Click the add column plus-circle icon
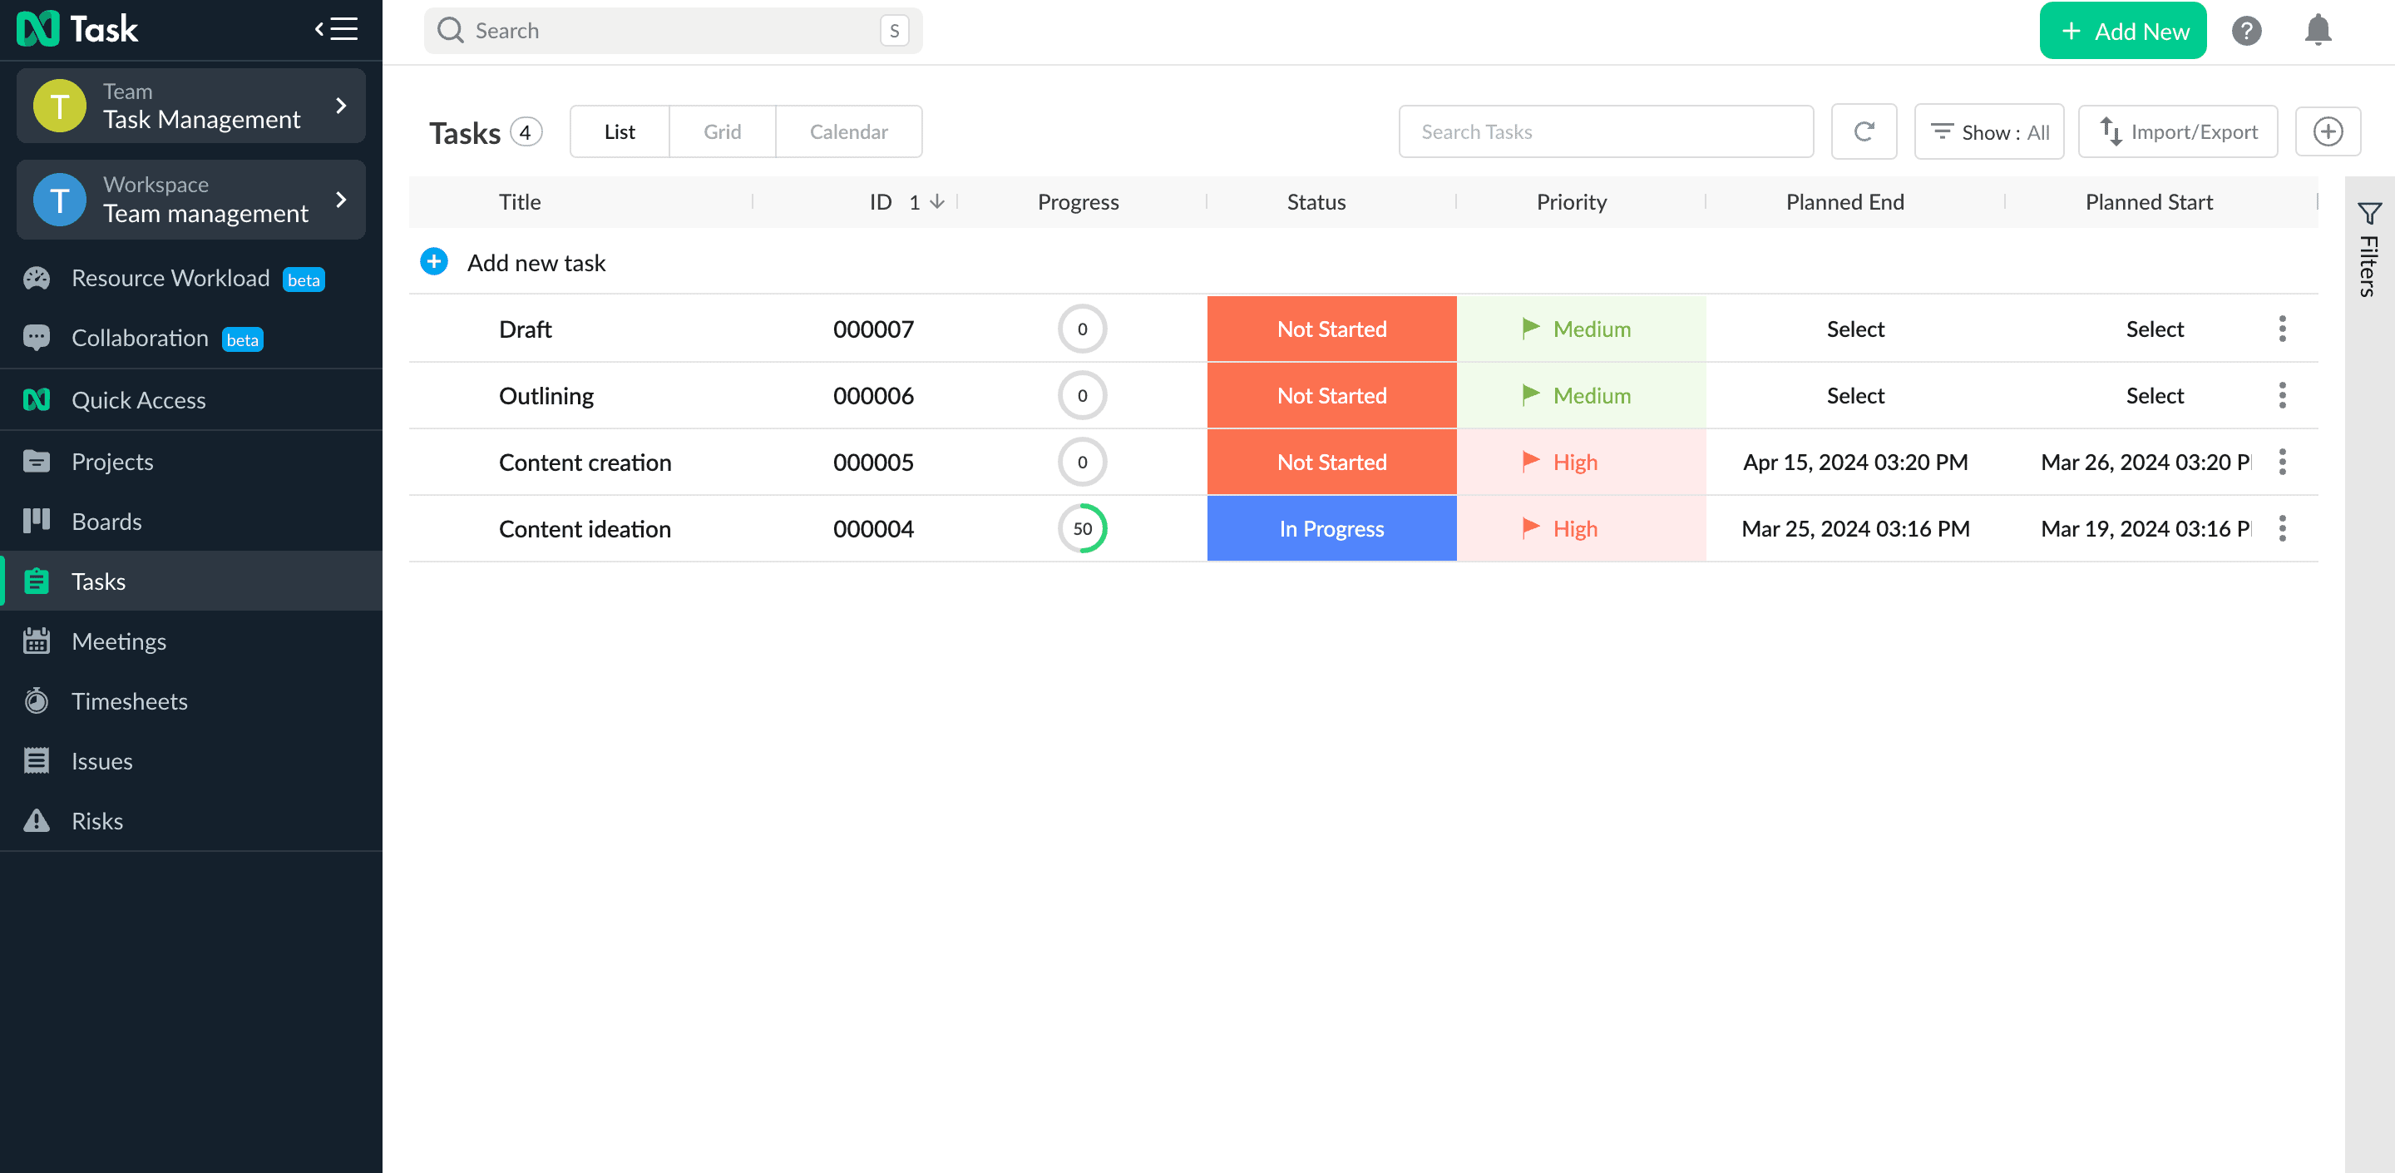 click(2328, 132)
